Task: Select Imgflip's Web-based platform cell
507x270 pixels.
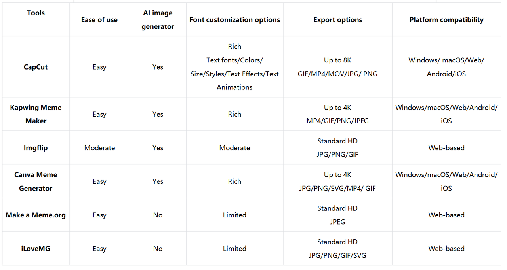Action: pos(446,148)
